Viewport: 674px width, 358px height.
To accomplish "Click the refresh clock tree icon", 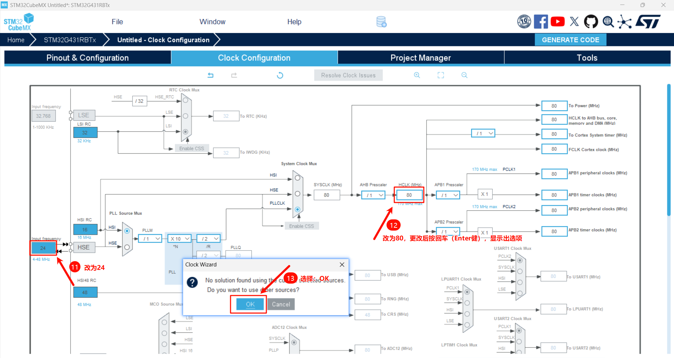I will (x=280, y=75).
